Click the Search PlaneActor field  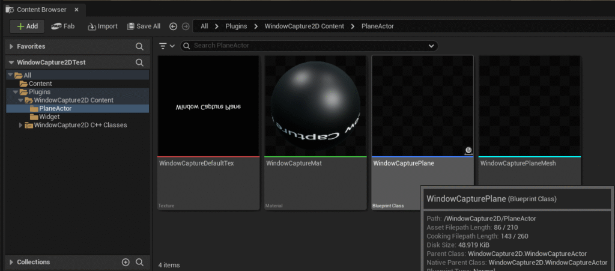[309, 46]
